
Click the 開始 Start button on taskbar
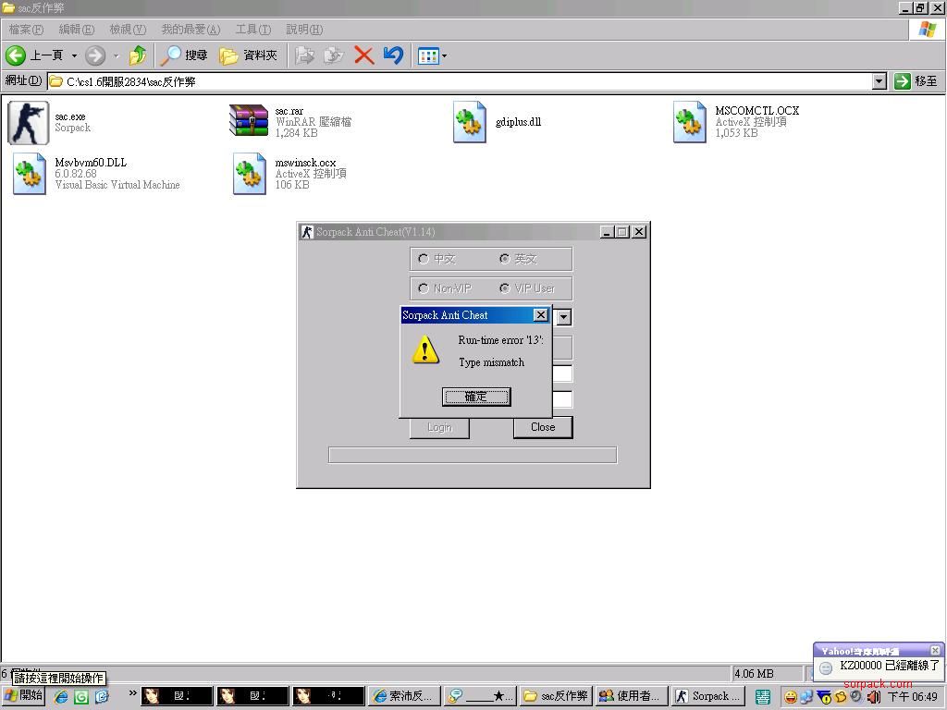click(x=24, y=695)
